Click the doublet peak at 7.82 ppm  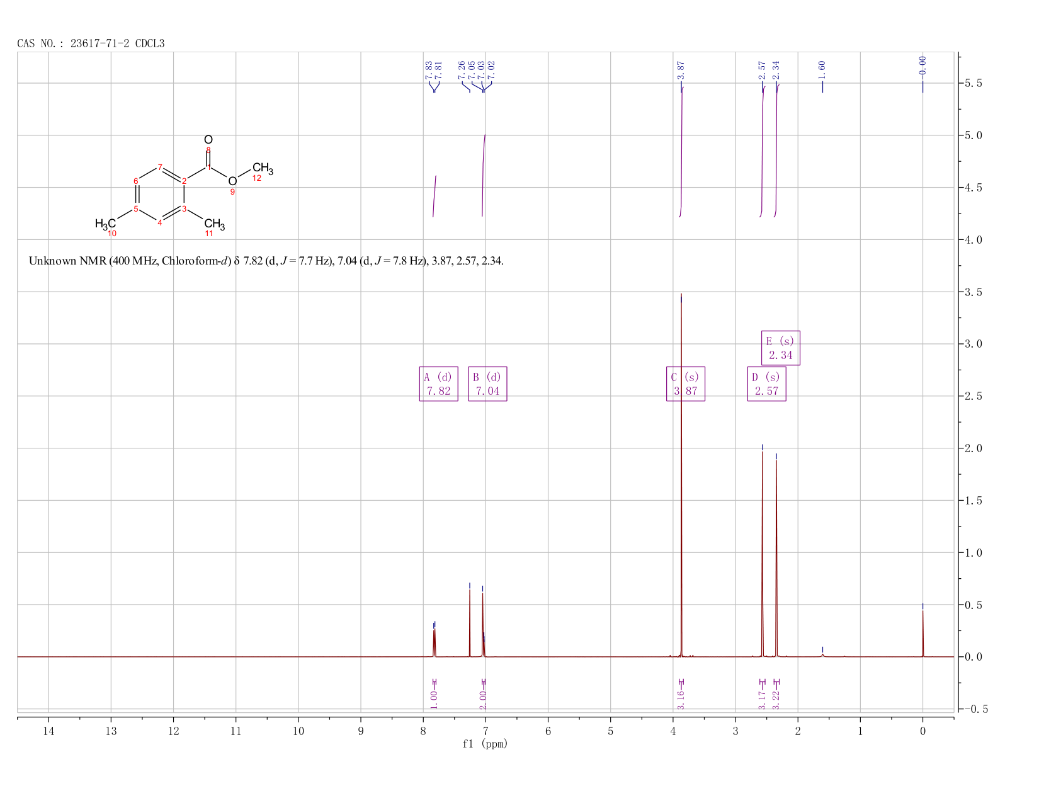pos(434,641)
